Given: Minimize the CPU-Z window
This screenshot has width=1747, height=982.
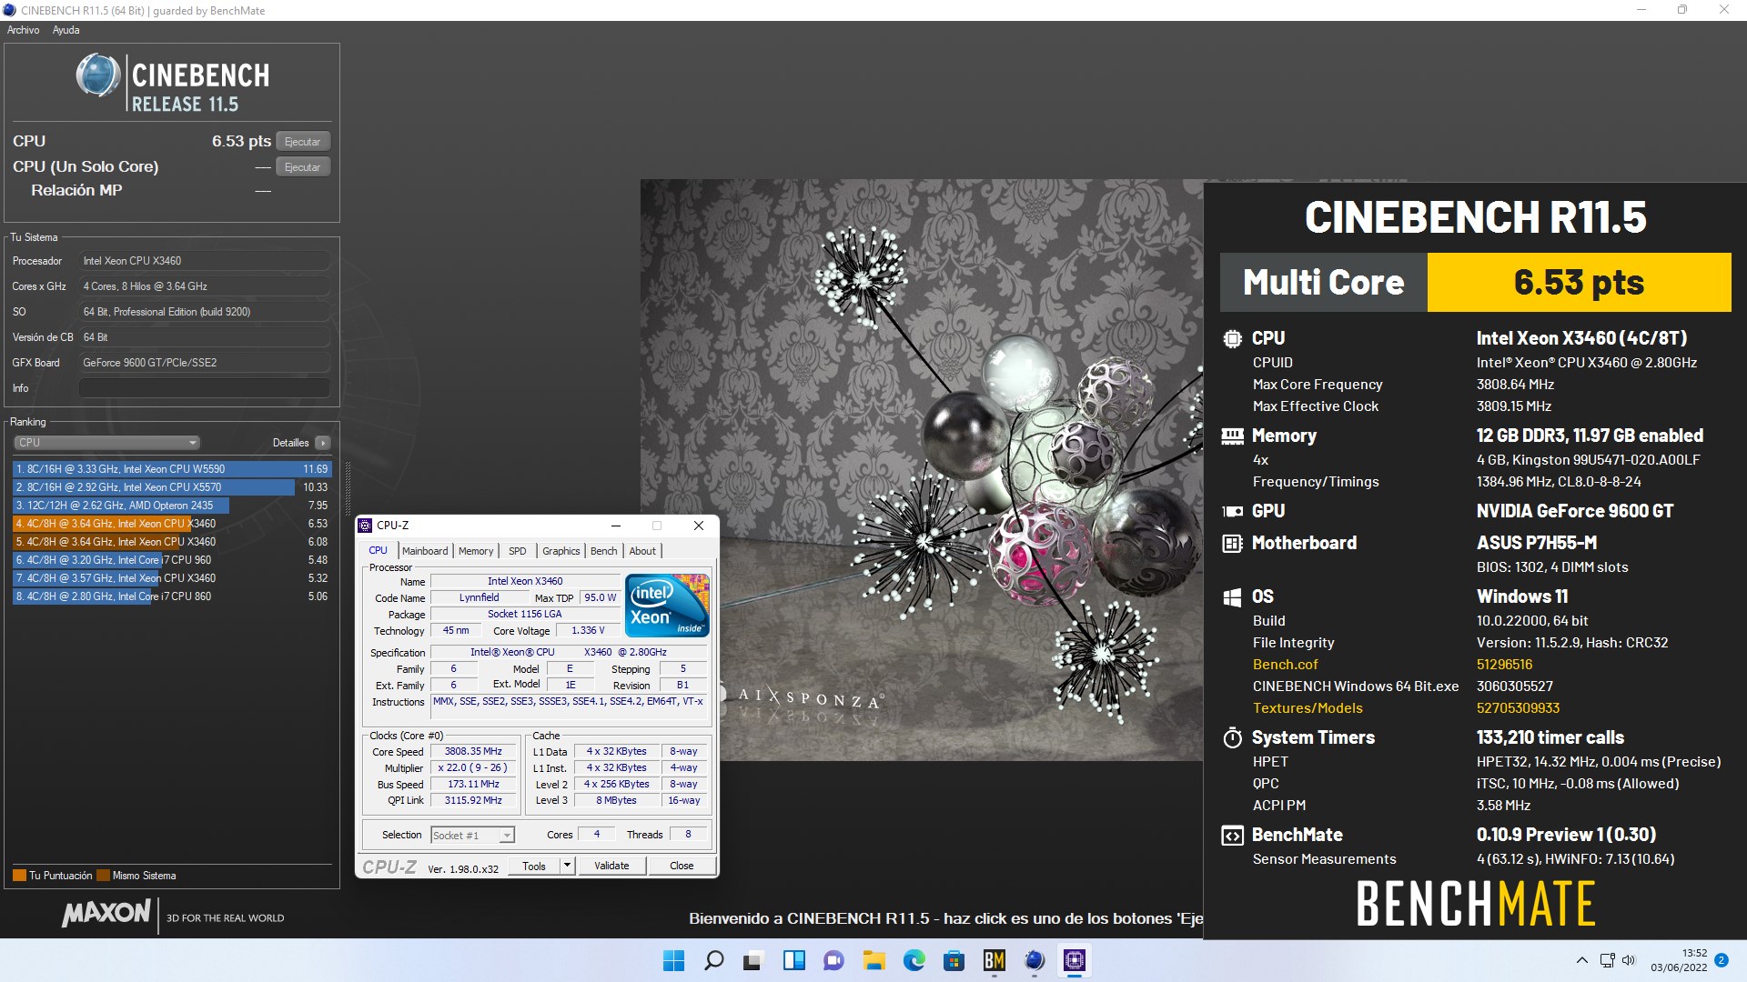Looking at the screenshot, I should 616,526.
